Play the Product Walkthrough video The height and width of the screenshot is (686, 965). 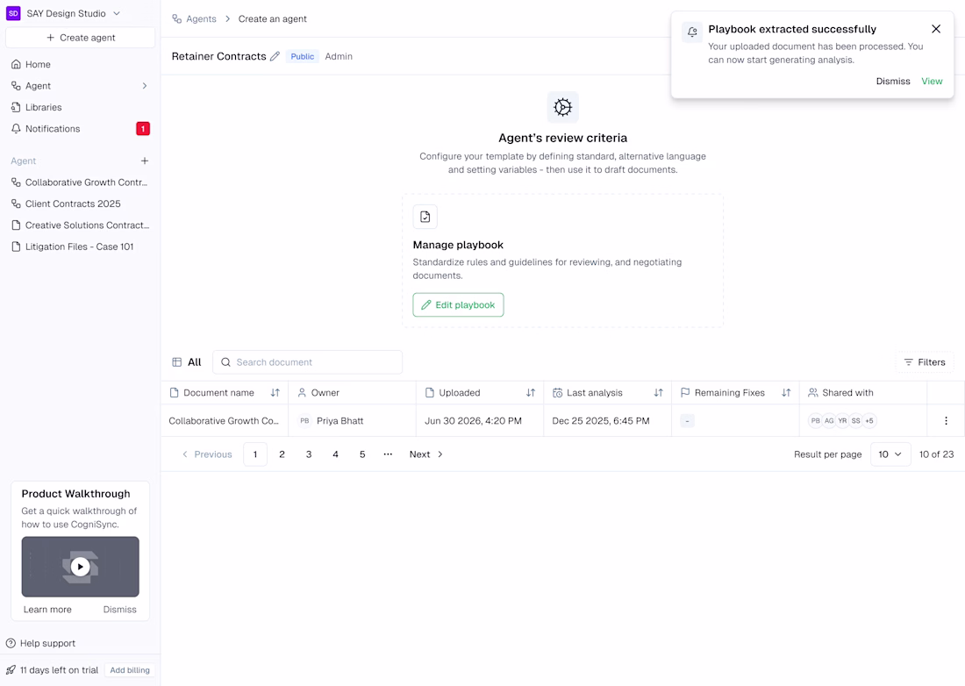point(80,567)
